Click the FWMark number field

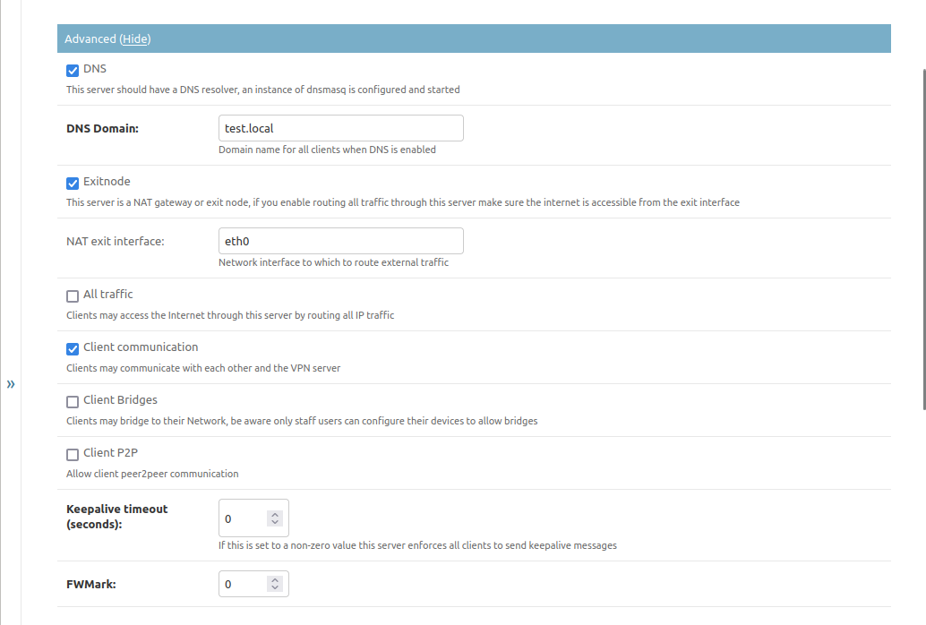[x=253, y=584]
